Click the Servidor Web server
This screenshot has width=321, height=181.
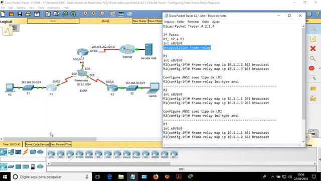click(x=148, y=49)
